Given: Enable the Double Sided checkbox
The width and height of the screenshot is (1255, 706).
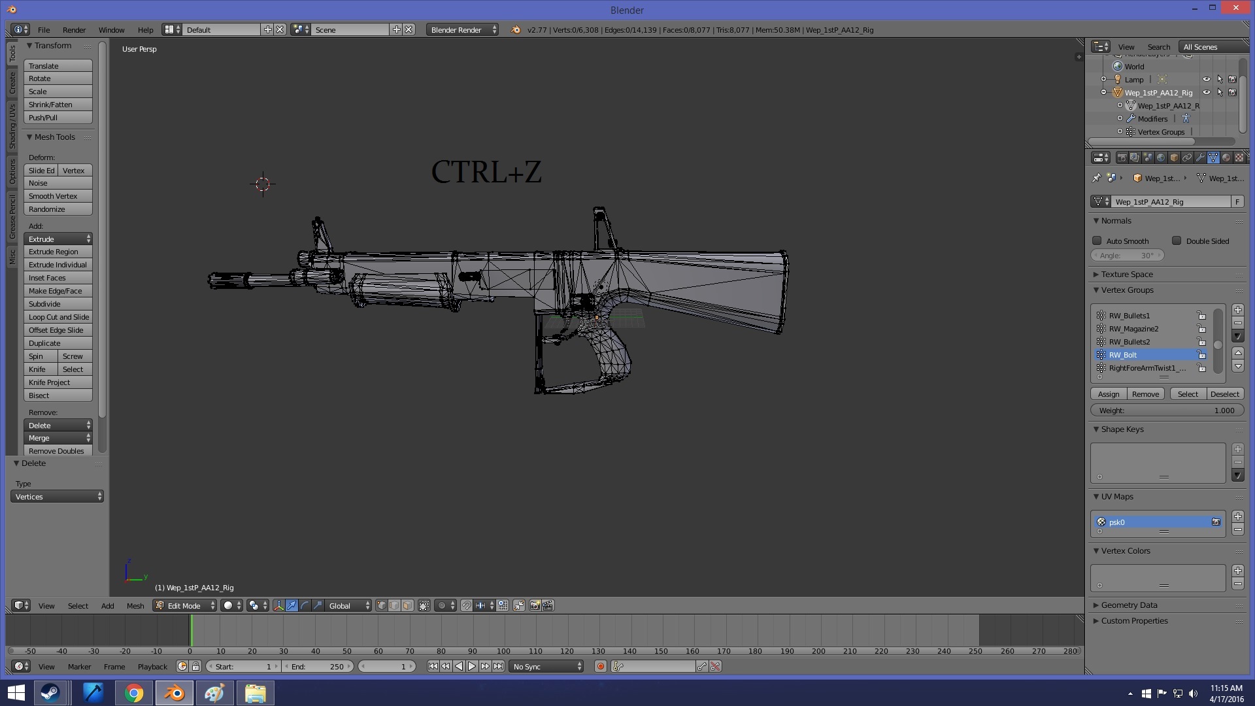Looking at the screenshot, I should [1177, 241].
